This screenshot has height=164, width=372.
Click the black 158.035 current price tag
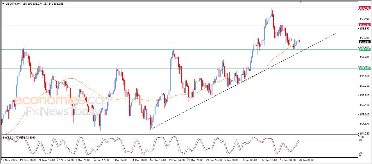coord(364,42)
